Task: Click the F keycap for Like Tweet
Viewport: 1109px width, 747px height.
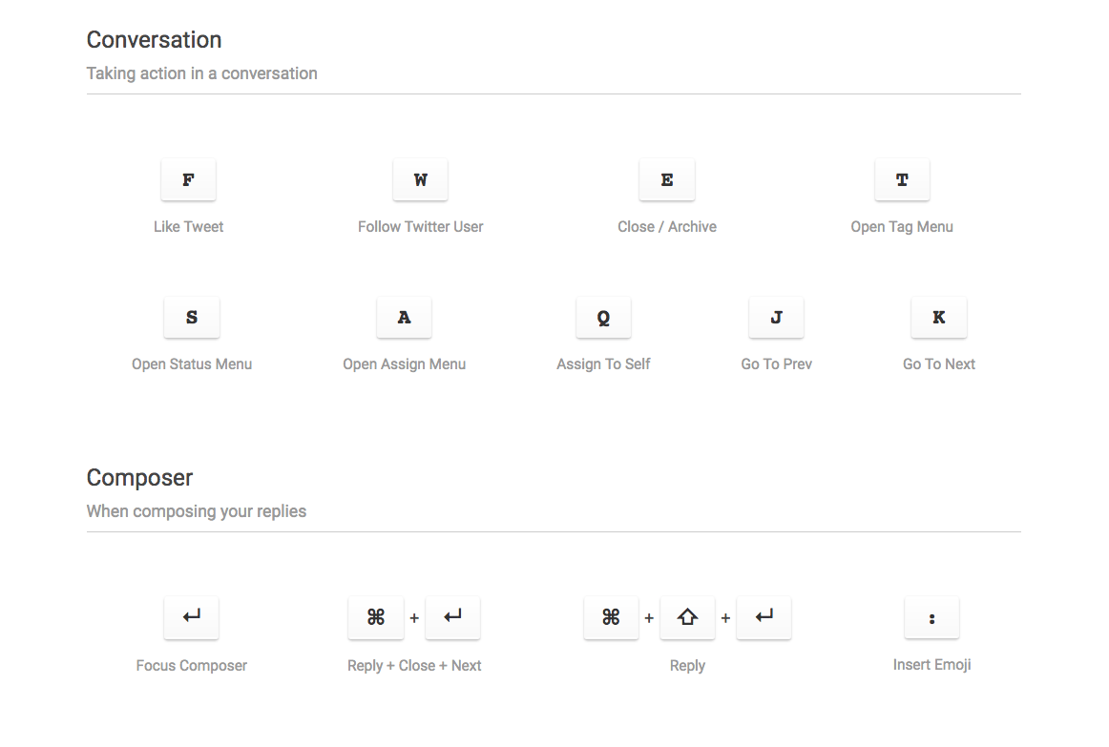Action: click(188, 179)
